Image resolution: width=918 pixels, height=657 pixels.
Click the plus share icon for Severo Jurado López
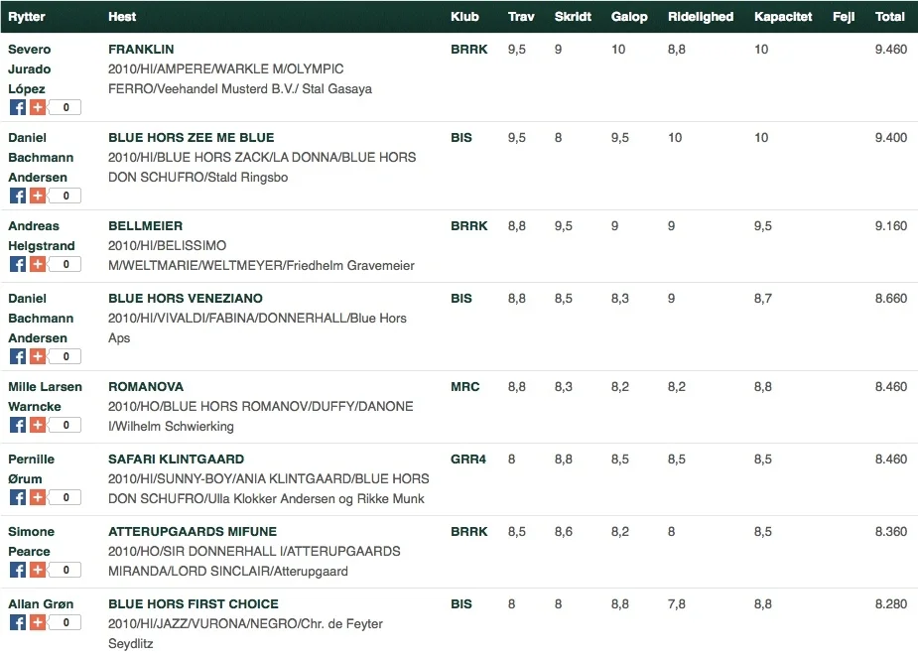(38, 107)
